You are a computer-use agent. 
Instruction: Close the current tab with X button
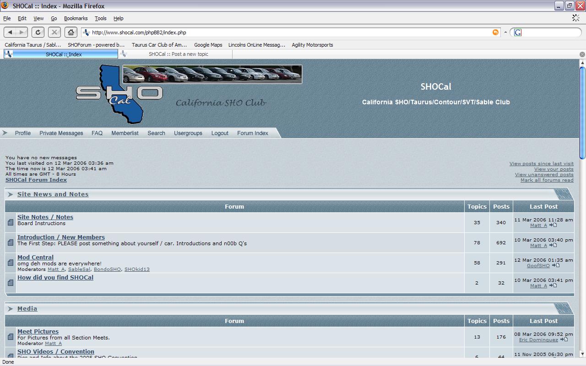582,54
